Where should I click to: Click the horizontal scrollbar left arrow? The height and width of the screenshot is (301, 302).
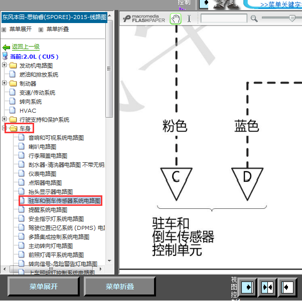5,269
